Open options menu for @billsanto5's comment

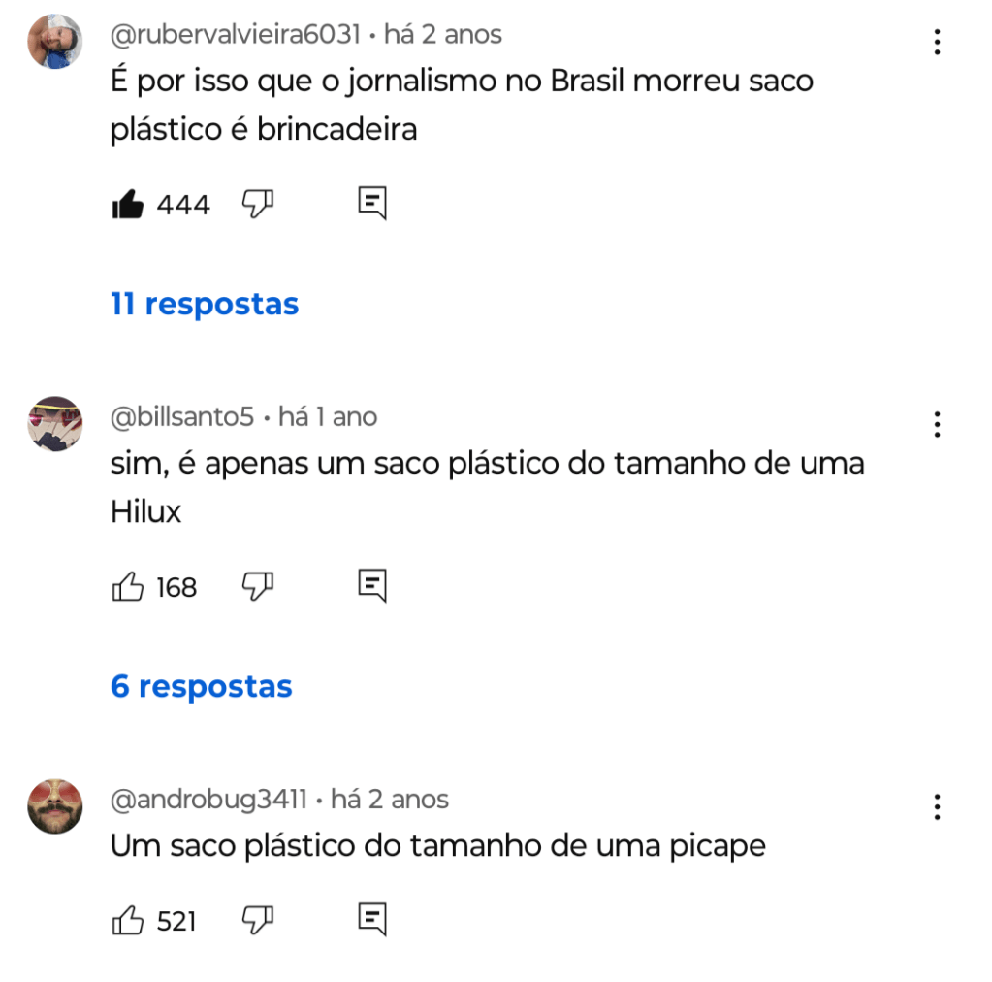(x=937, y=424)
